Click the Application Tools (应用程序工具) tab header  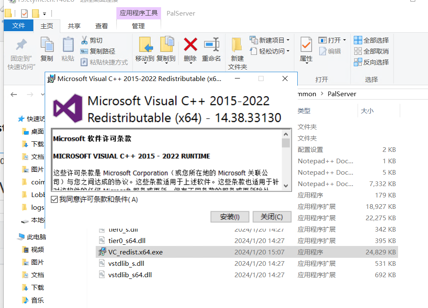click(x=138, y=13)
